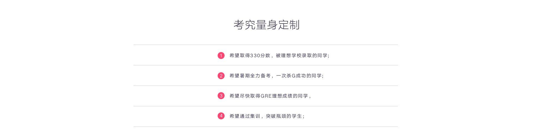Viewport: 533px width, 139px height.
Task: Click the sentence 希望尽快取得GRE理想成绩的同学
Action: 269,96
